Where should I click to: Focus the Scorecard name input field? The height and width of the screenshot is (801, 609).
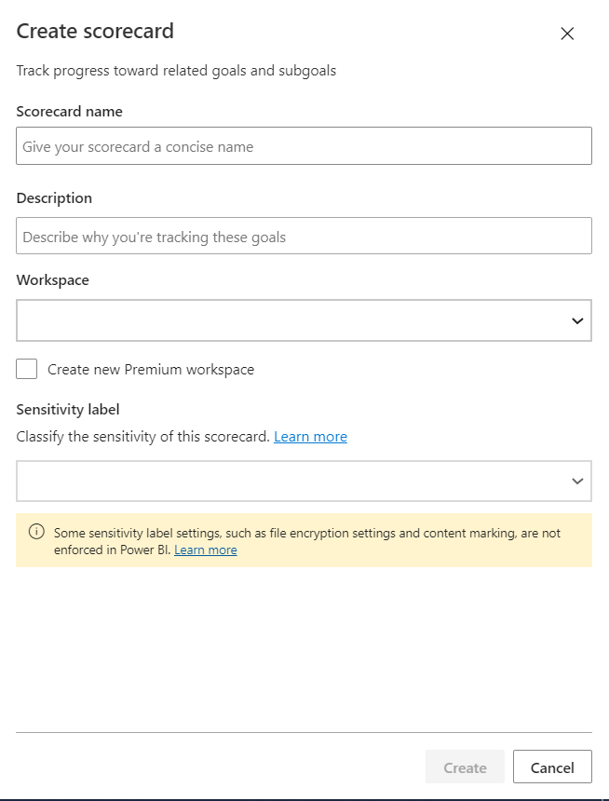click(304, 146)
